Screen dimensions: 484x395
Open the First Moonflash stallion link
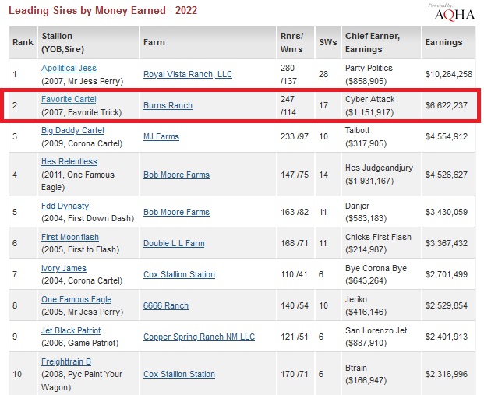(70, 238)
